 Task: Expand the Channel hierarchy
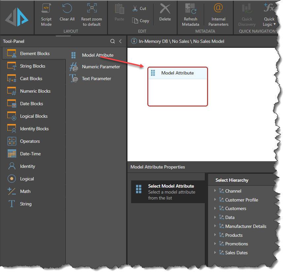click(215, 191)
